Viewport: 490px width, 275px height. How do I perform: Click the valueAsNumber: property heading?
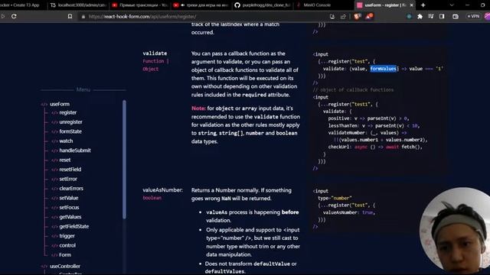point(163,190)
